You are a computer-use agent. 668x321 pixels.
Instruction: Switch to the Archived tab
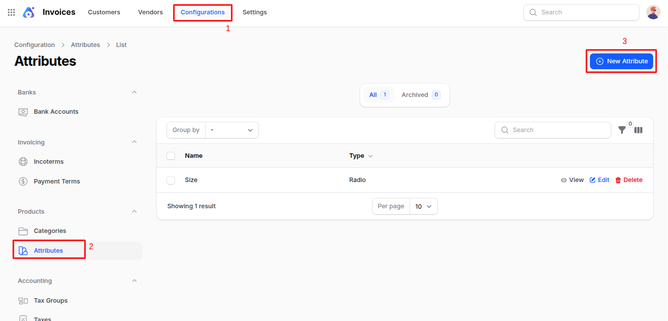tap(420, 95)
